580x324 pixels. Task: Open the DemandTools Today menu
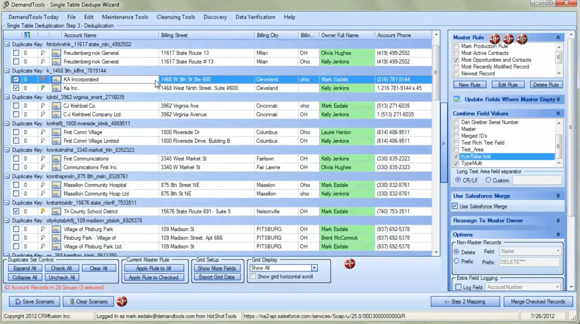click(x=34, y=17)
